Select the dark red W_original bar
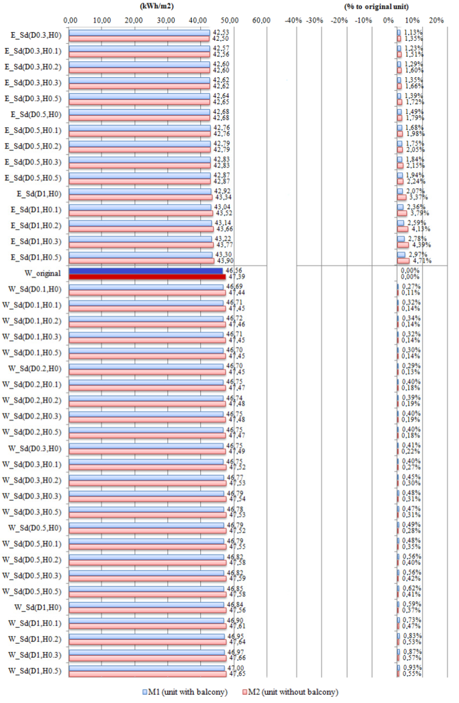459x703 pixels. coord(147,277)
